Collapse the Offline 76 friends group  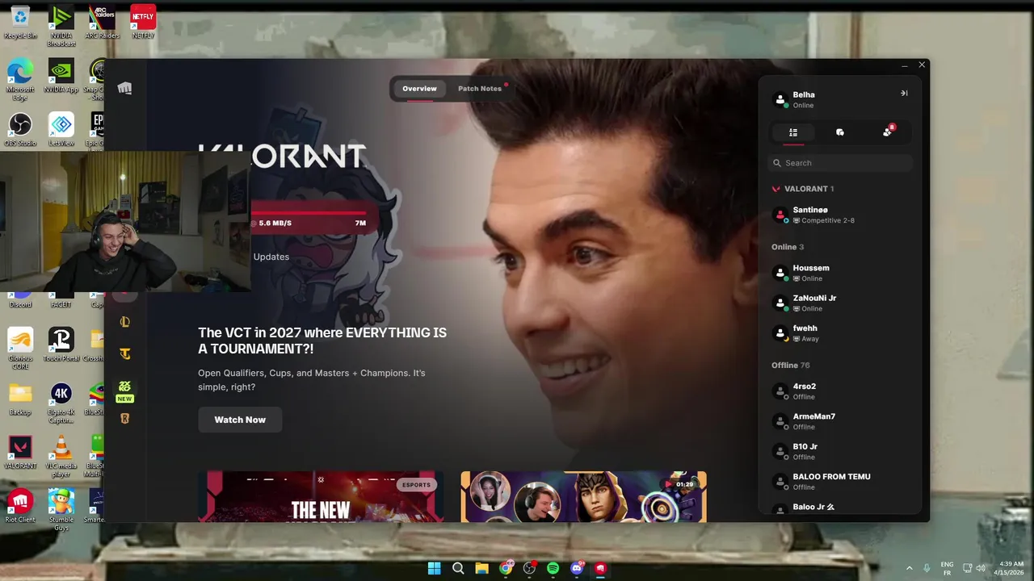790,366
